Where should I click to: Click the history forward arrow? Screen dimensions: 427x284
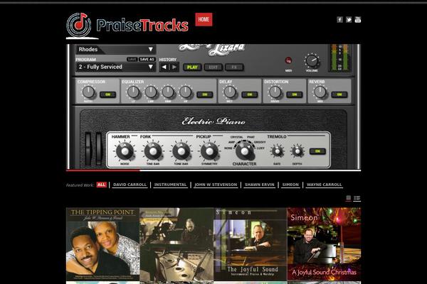(x=174, y=67)
